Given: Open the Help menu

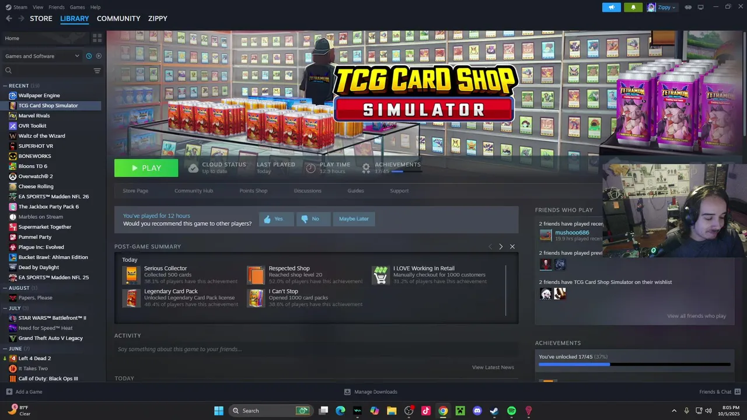Looking at the screenshot, I should pos(95,7).
